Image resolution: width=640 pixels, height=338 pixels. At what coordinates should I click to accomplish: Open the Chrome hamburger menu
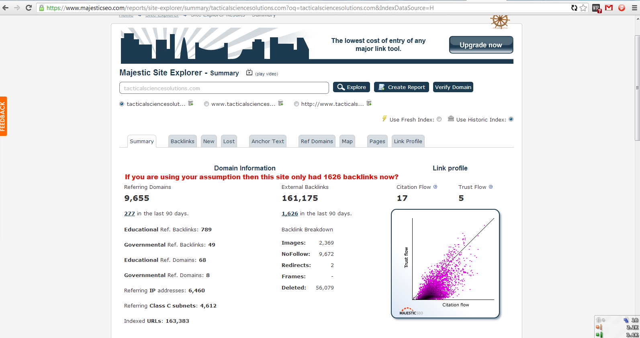click(634, 8)
